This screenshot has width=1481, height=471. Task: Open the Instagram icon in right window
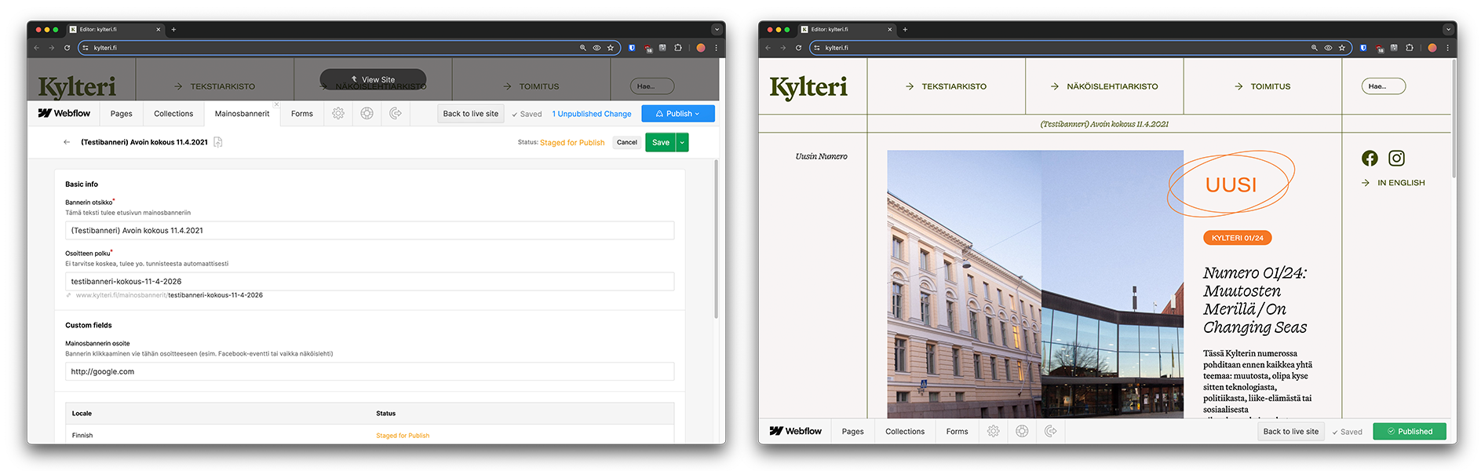coord(1397,158)
